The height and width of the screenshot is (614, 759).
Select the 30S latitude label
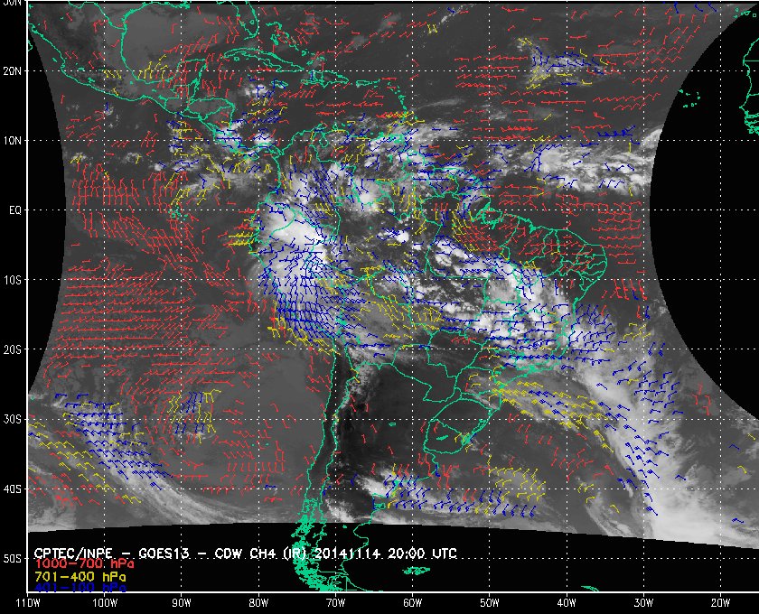[x=13, y=420]
